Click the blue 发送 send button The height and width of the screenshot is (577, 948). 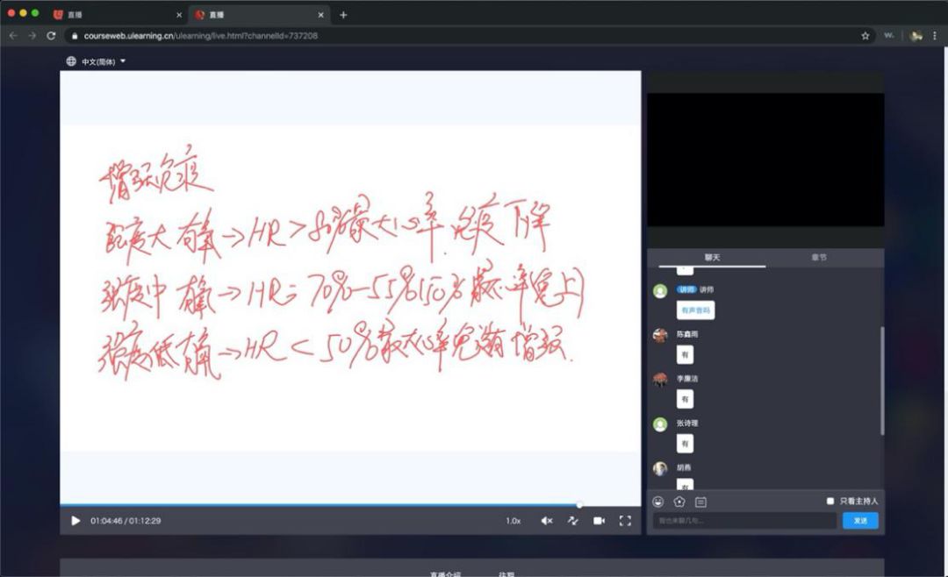[x=859, y=521]
